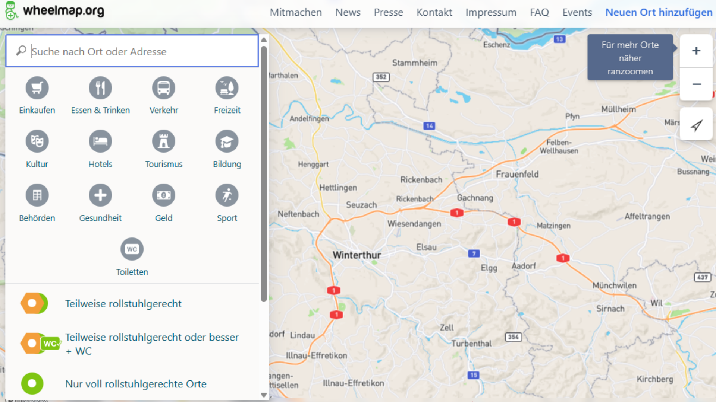Click the search magnifier icon
This screenshot has height=402, width=716.
click(x=21, y=51)
